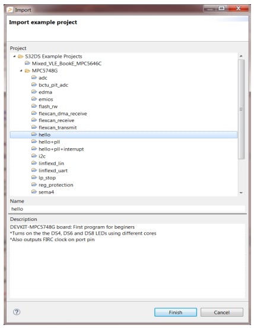Click the Finish button
The height and width of the screenshot is (328, 254).
pyautogui.click(x=176, y=312)
